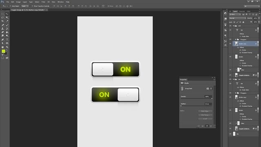The image size is (261, 147).
Task: Filter layers by pixel layers icon
Action: [243, 15]
